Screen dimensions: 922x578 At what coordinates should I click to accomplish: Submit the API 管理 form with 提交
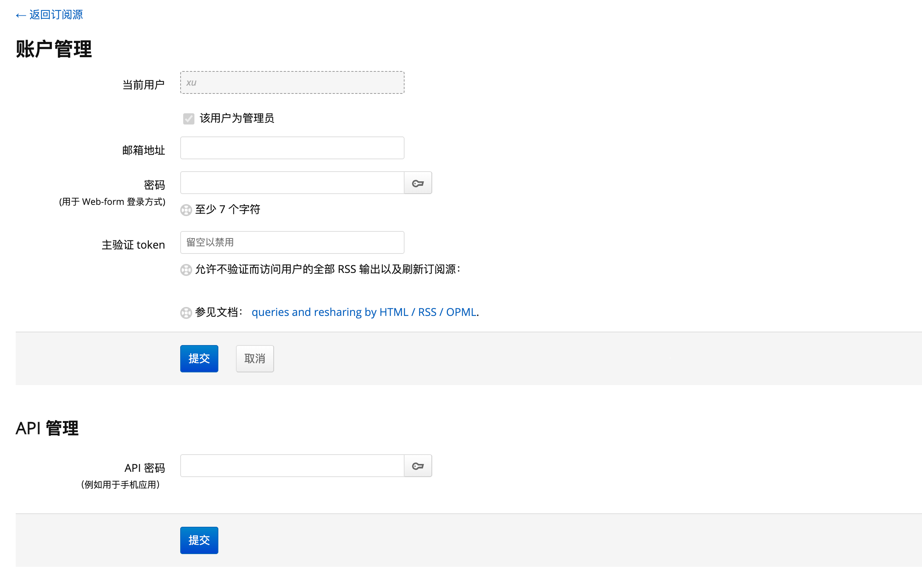199,540
